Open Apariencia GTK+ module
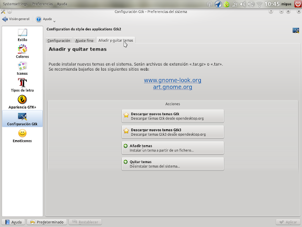The width and height of the screenshot is (302, 227). pyautogui.click(x=22, y=102)
